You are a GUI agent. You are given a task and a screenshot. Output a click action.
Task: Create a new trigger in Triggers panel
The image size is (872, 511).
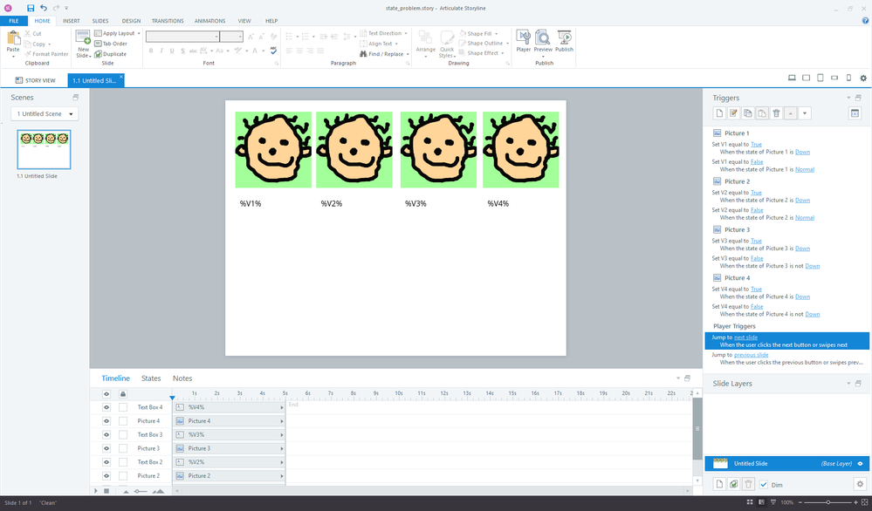point(719,113)
